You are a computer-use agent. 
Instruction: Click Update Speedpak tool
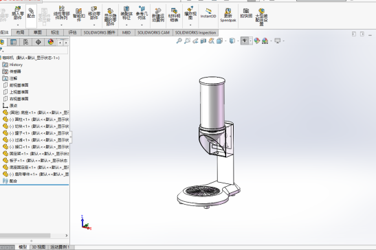(x=228, y=15)
